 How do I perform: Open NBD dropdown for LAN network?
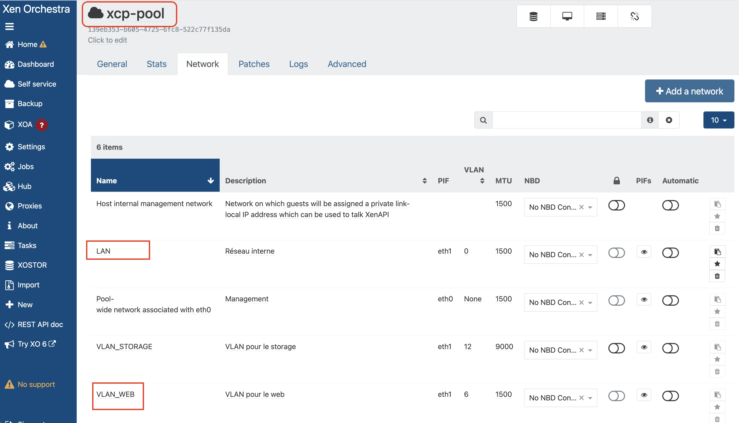(590, 255)
